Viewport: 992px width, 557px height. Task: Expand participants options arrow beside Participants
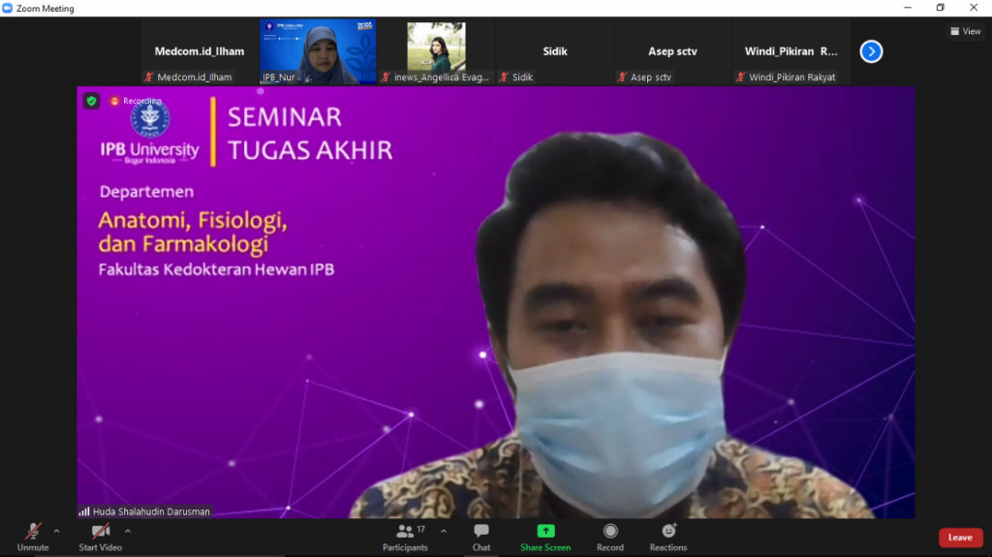(444, 531)
